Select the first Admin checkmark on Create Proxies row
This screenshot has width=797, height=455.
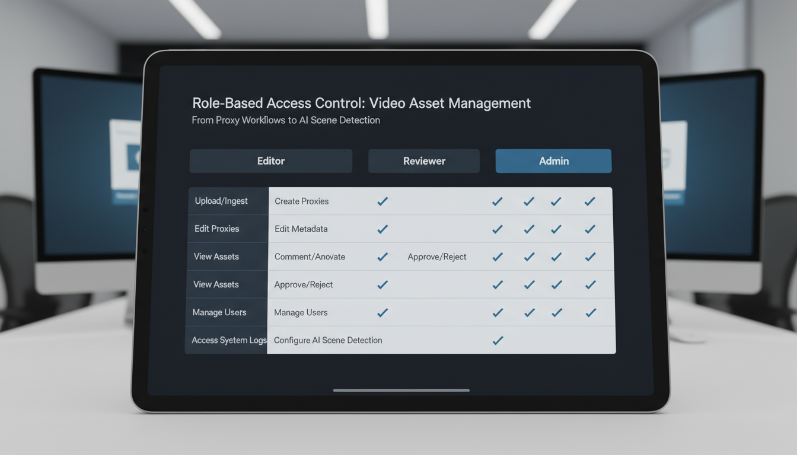[497, 201]
